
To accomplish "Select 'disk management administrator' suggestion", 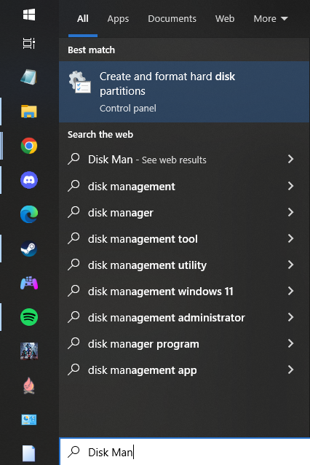I will [184, 318].
